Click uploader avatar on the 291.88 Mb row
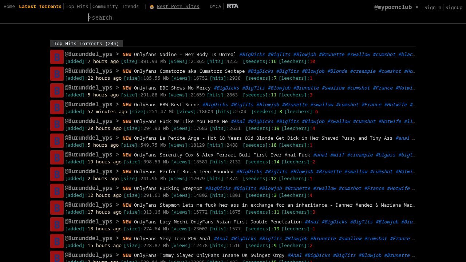This screenshot has height=262, width=466. point(57,91)
